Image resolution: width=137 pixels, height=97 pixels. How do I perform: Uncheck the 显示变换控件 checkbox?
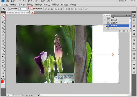click(x=31, y=9)
